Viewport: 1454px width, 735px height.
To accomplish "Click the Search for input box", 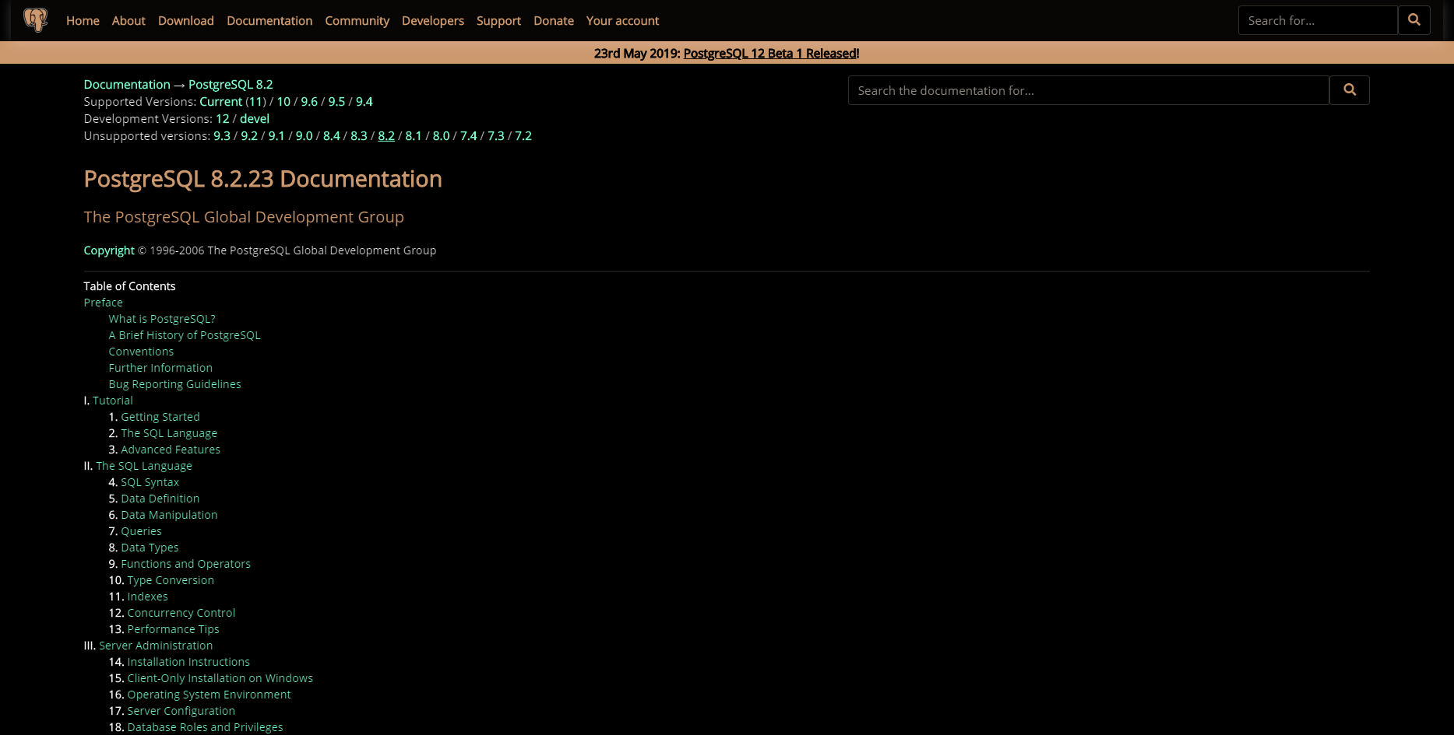I will click(x=1317, y=20).
